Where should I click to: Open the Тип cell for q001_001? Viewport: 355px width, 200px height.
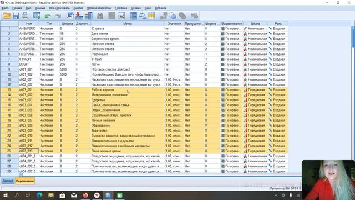coord(49,69)
